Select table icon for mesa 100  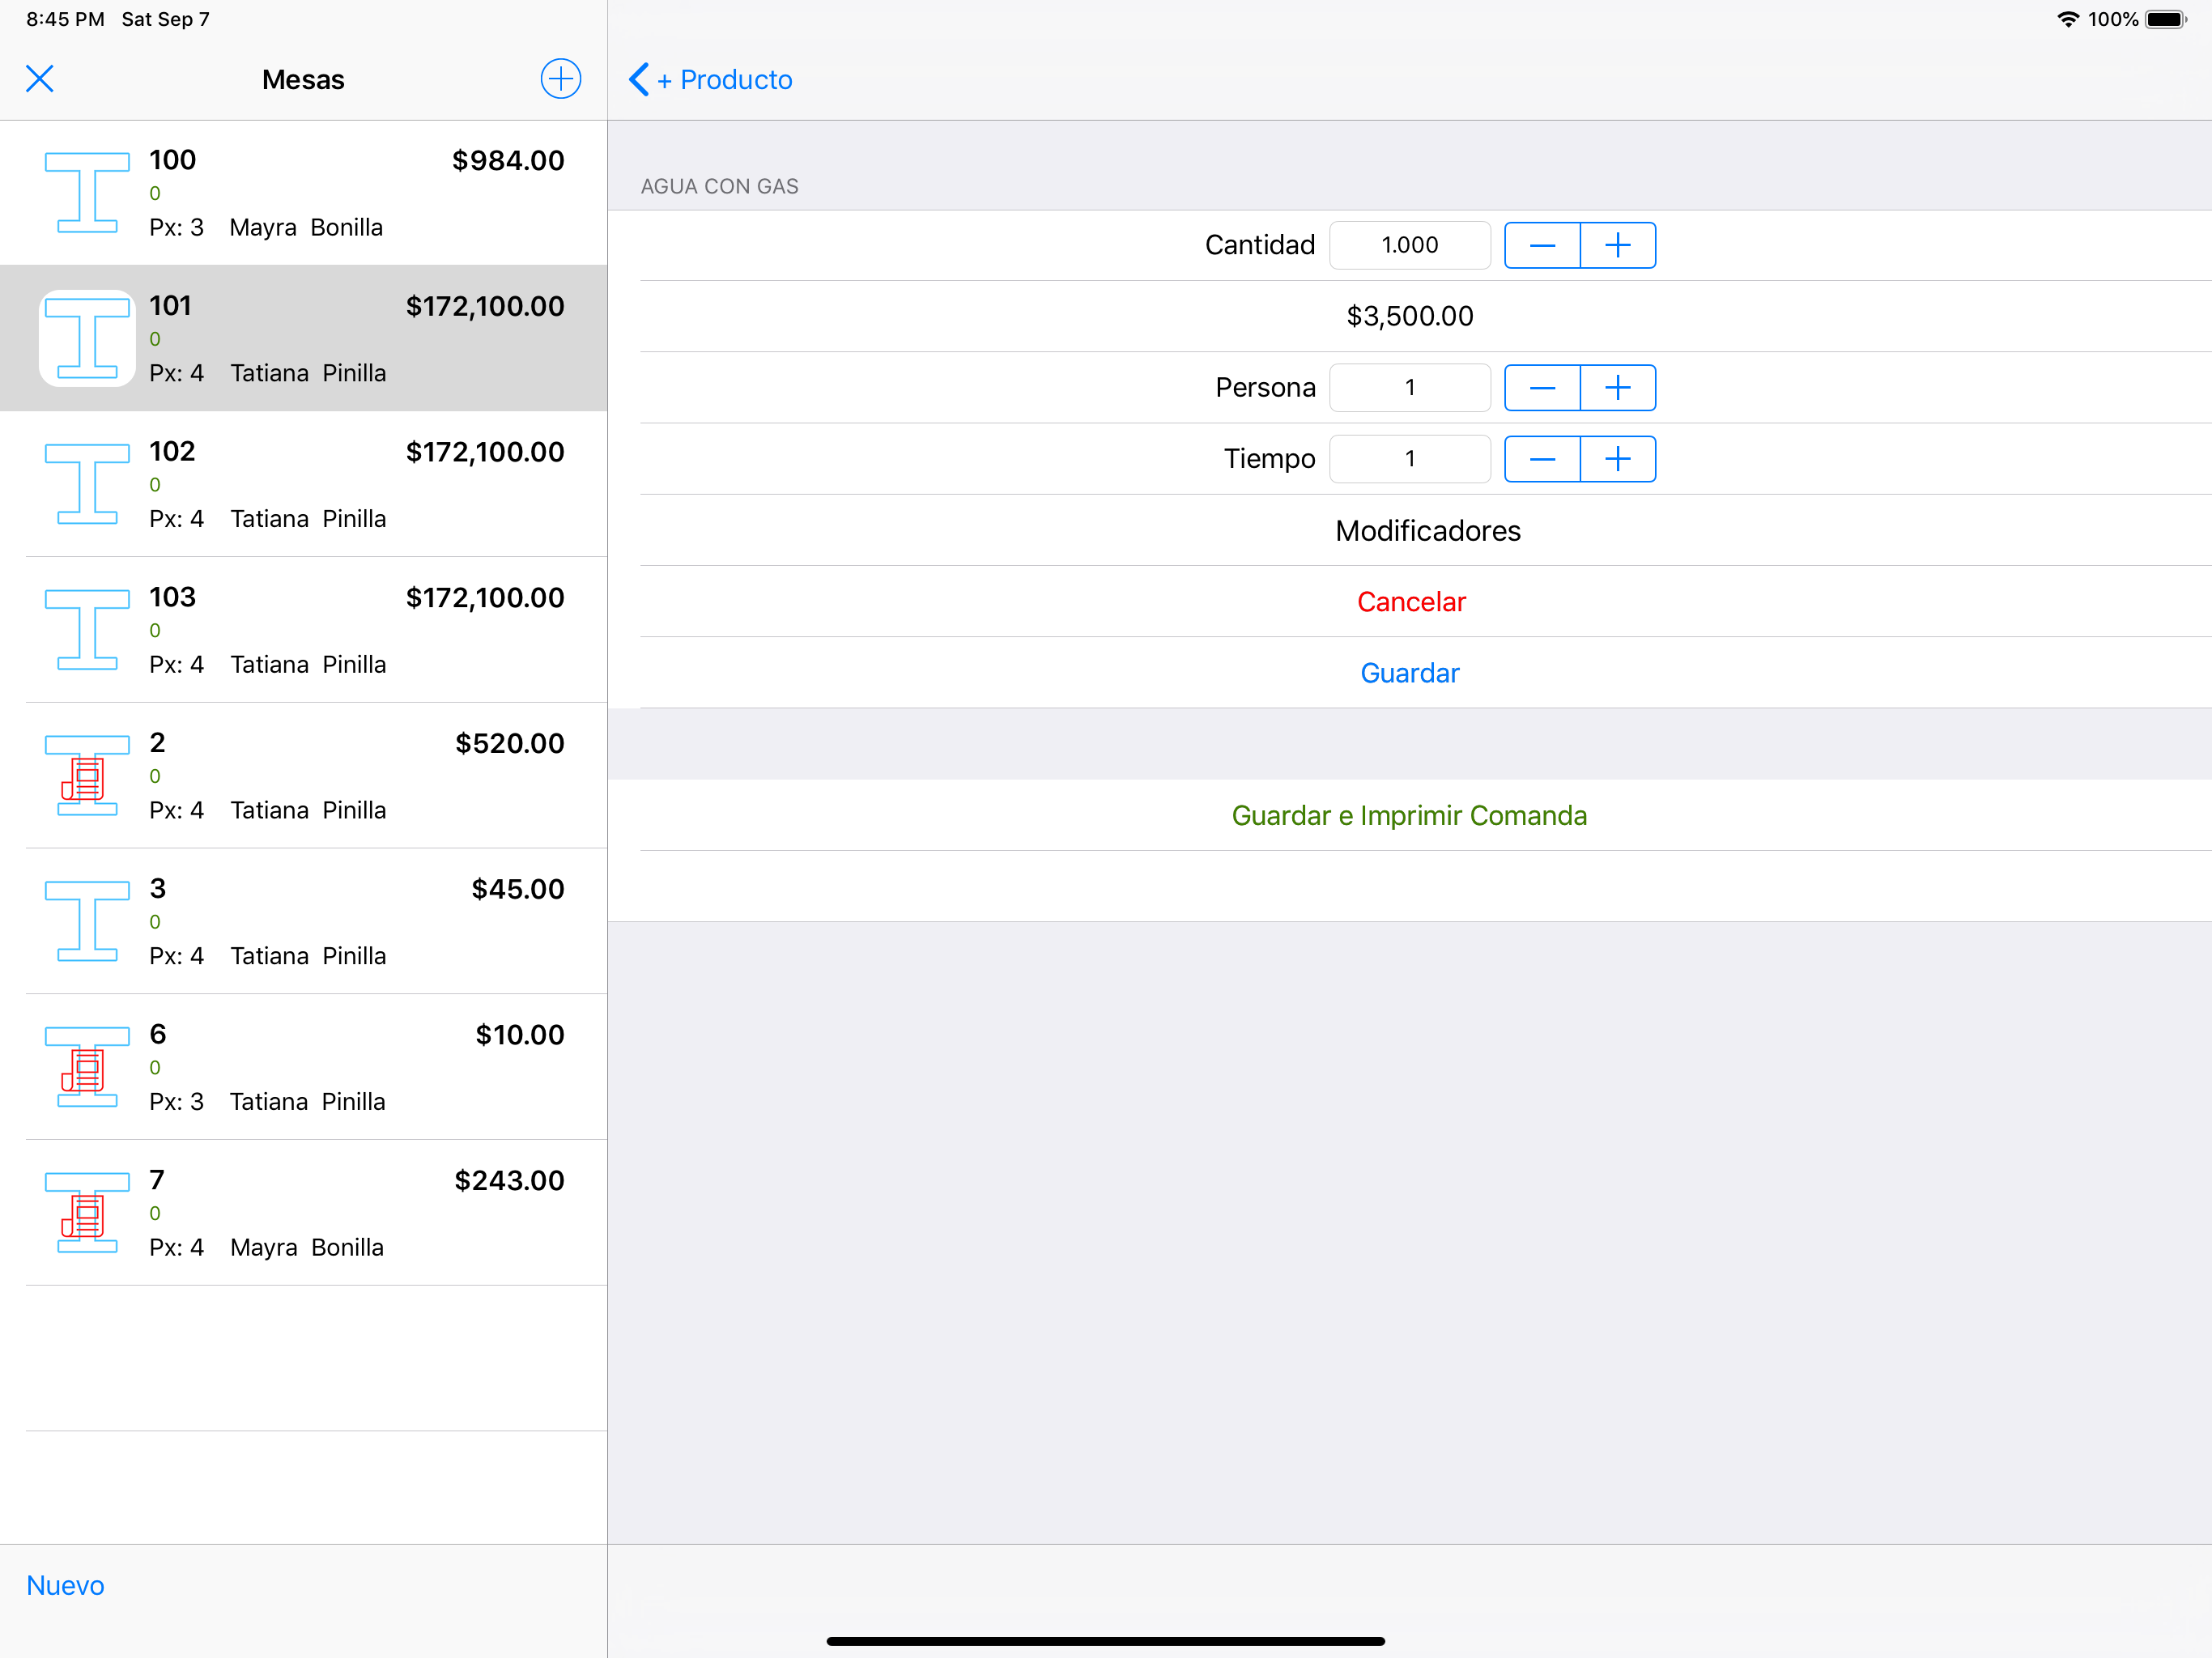pos(87,193)
